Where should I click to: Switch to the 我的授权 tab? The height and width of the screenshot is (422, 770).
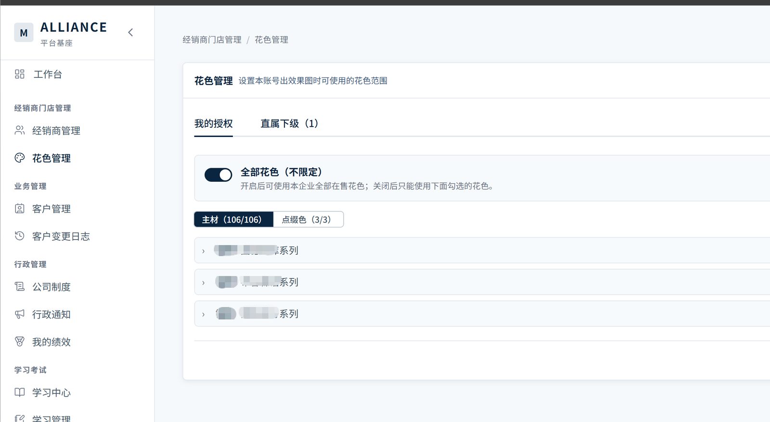[214, 124]
